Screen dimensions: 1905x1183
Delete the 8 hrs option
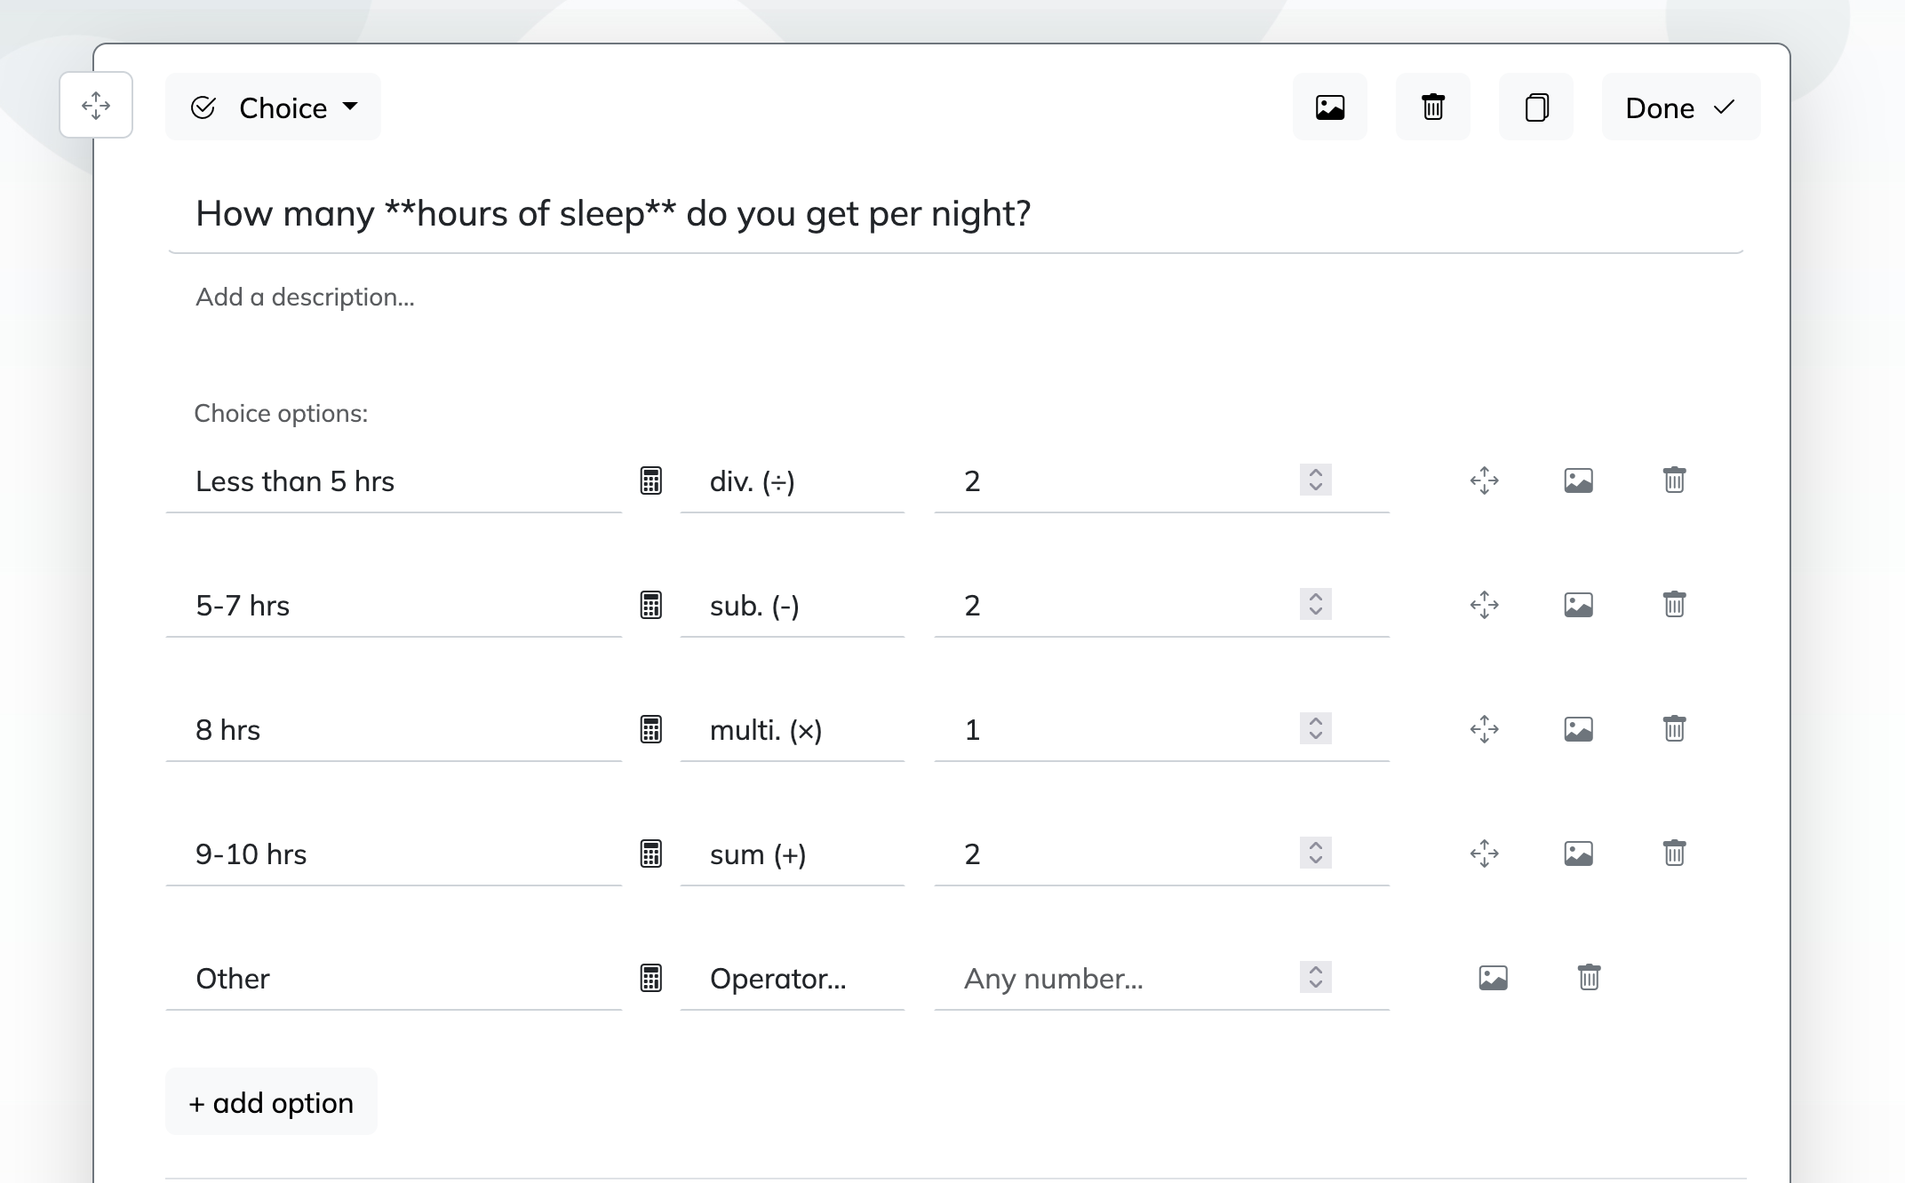coord(1674,729)
